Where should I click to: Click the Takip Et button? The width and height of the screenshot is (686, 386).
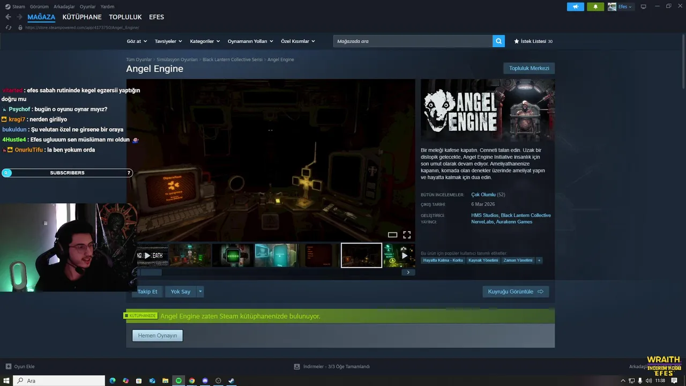tap(147, 292)
